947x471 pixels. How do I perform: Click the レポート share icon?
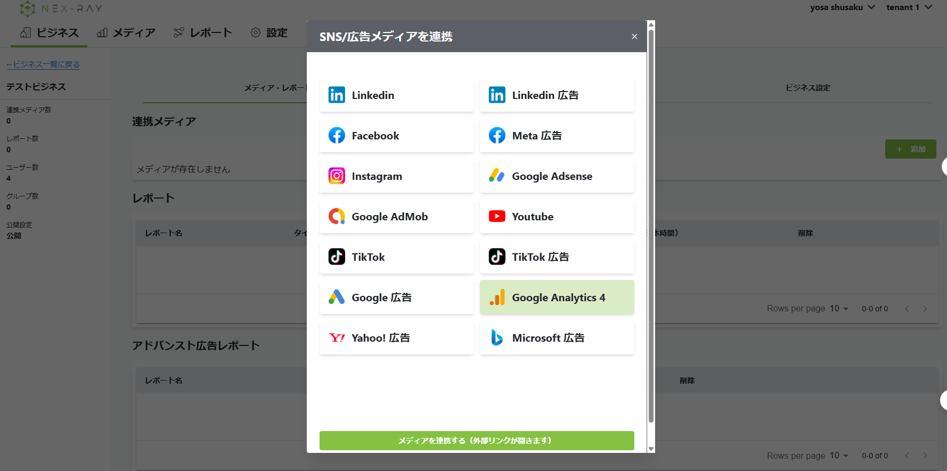coord(178,33)
